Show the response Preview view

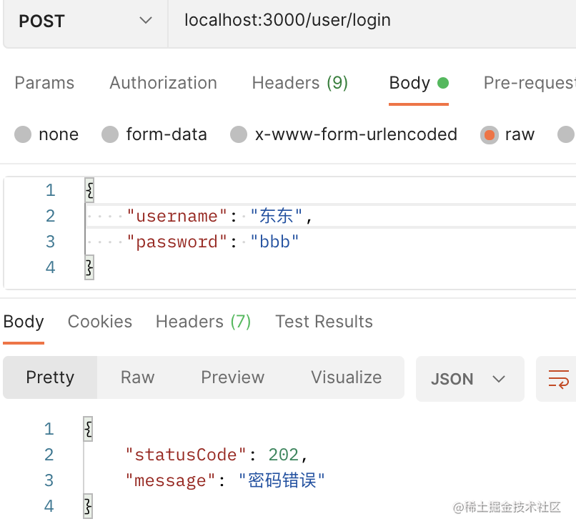[x=232, y=377]
